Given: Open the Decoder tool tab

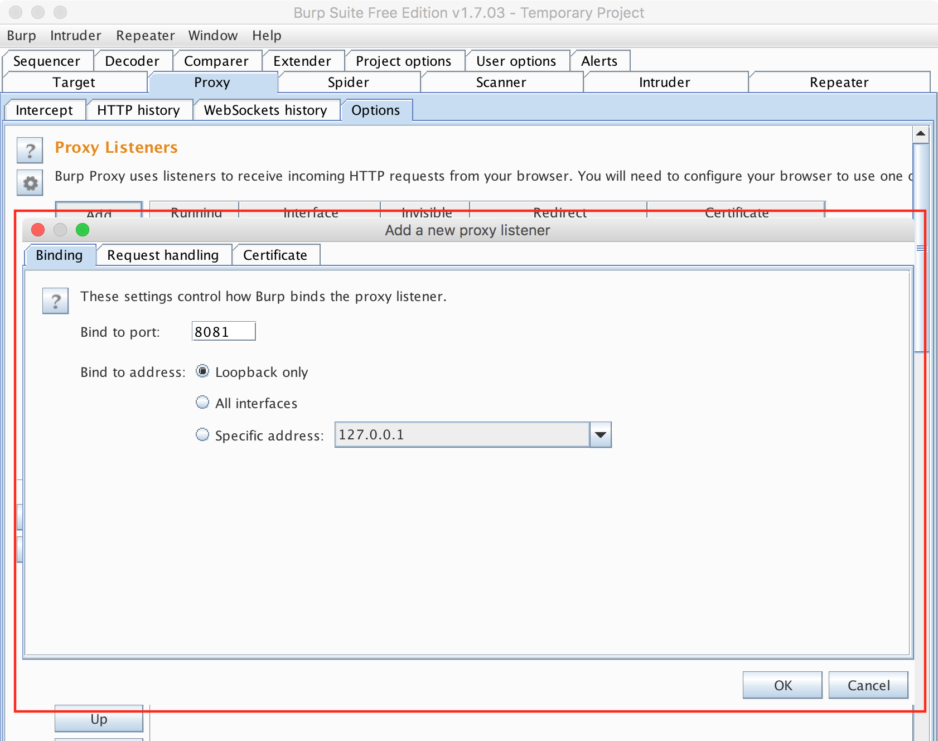Looking at the screenshot, I should pyautogui.click(x=132, y=61).
